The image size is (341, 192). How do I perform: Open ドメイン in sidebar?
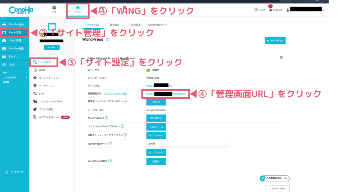(15, 57)
